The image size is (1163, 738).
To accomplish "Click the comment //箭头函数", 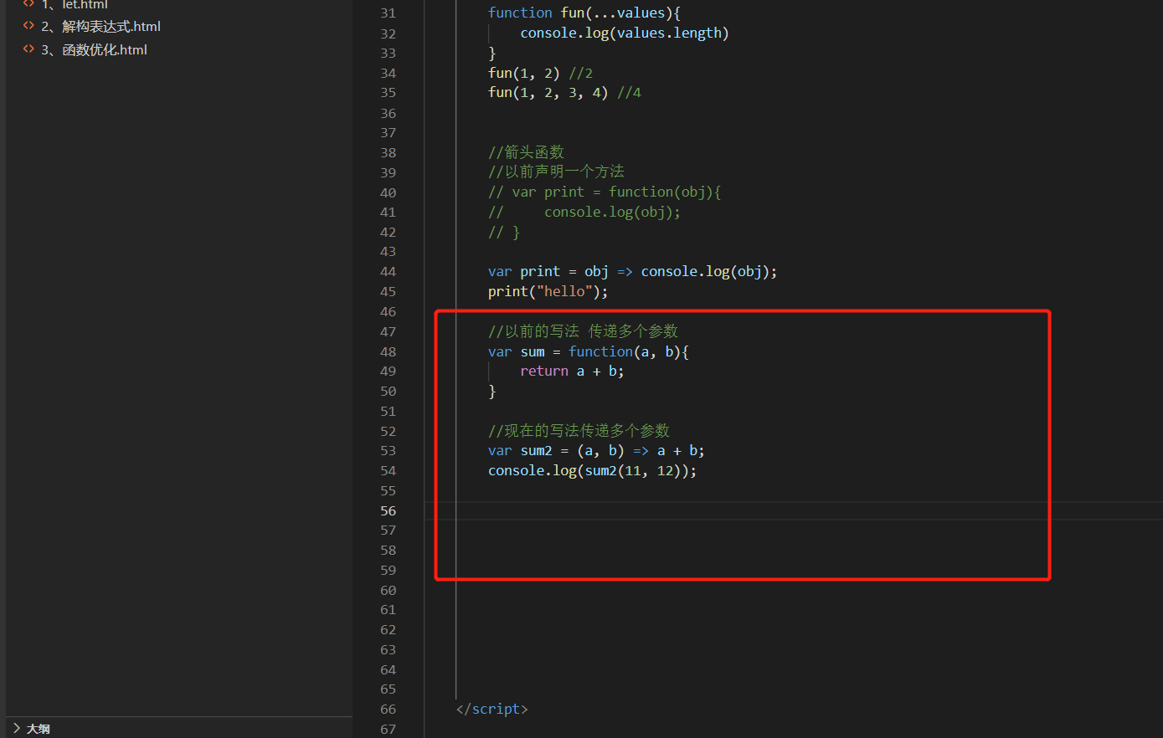I will [526, 152].
